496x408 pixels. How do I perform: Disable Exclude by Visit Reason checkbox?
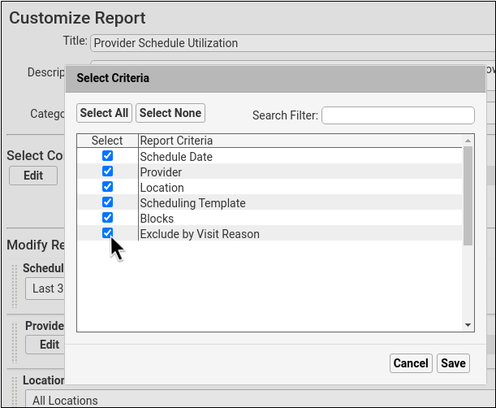(x=107, y=233)
